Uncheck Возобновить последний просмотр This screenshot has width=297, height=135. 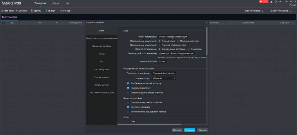128,83
